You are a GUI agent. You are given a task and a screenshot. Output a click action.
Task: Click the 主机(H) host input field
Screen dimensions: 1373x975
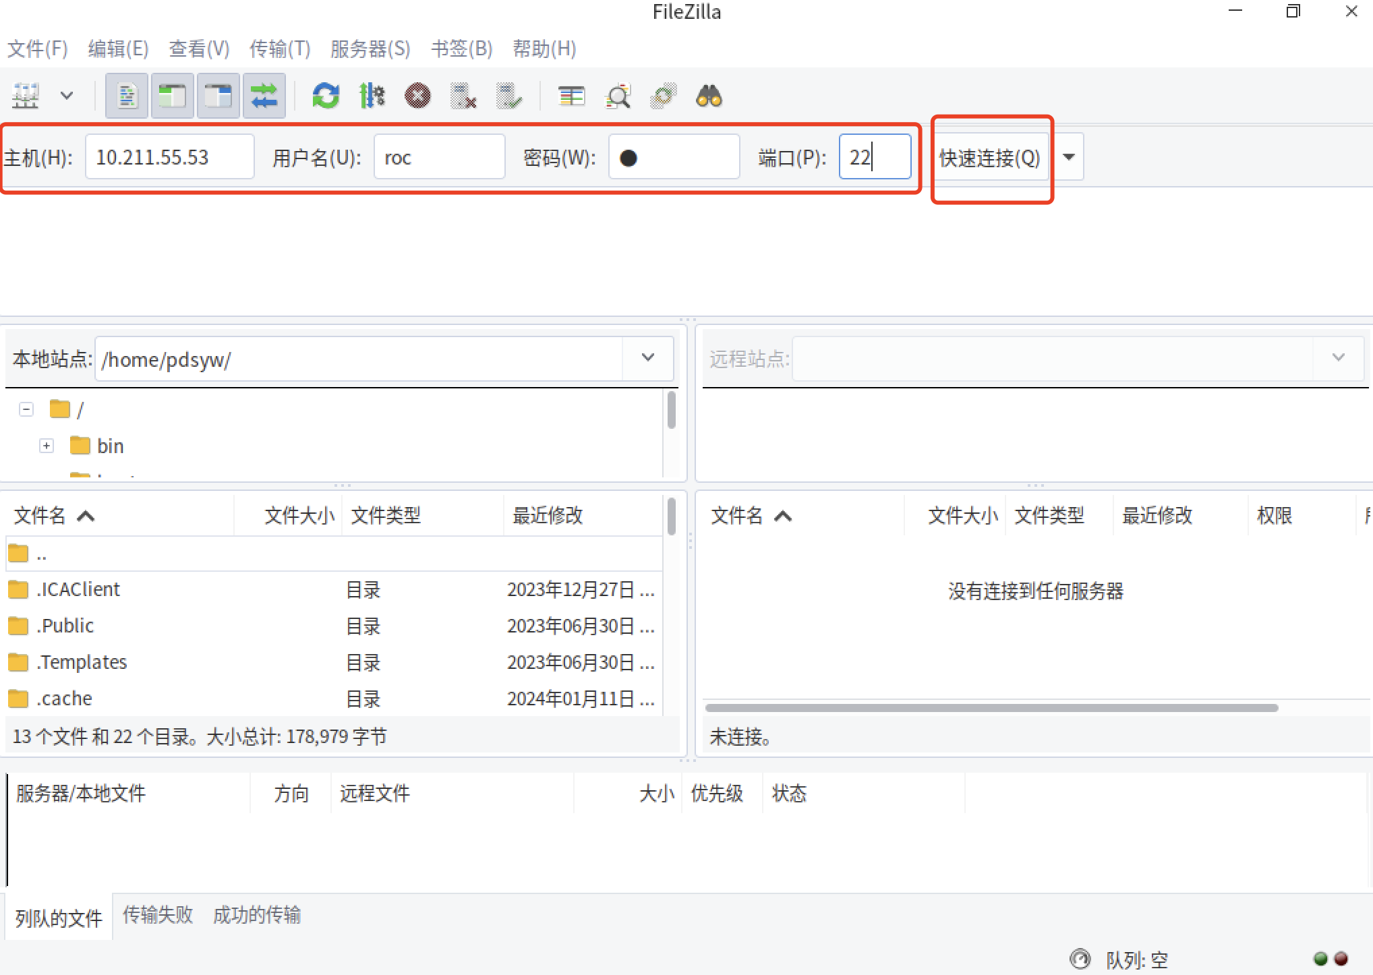[x=169, y=157]
